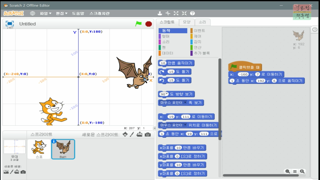The width and height of the screenshot is (320, 180).
Task: Select the 이벤트 block category
Action: coord(197,30)
